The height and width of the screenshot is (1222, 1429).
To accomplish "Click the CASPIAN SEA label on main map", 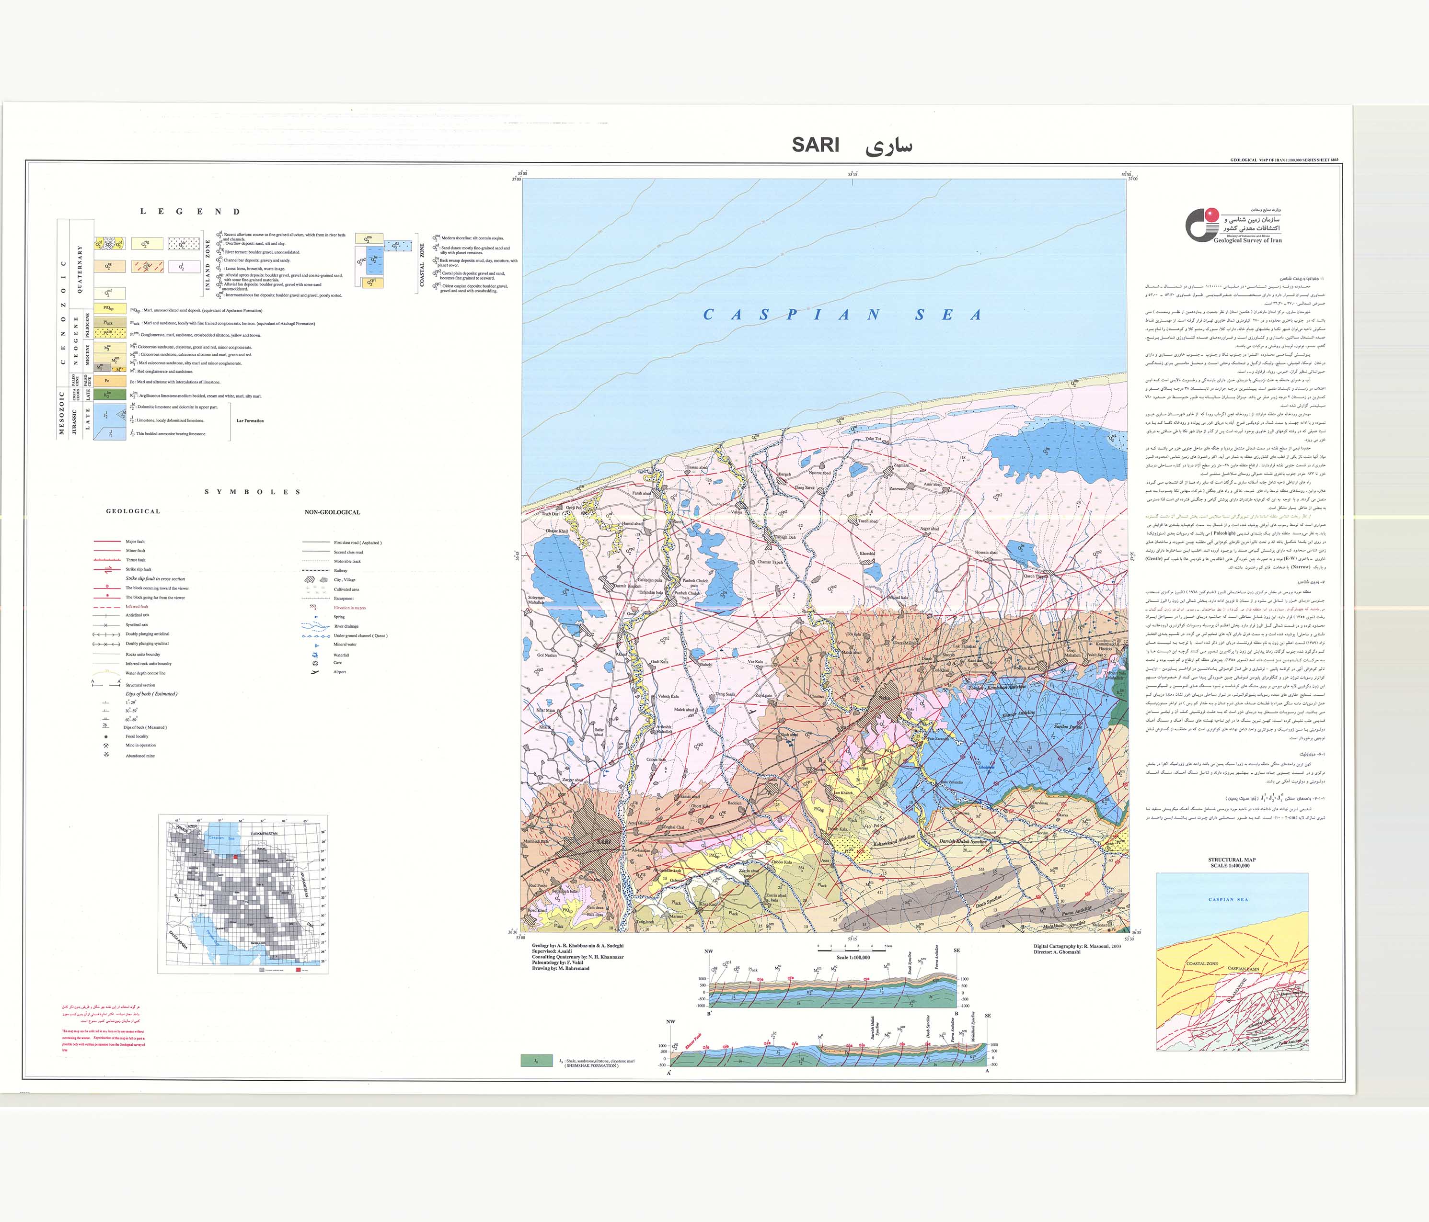I will (x=843, y=315).
